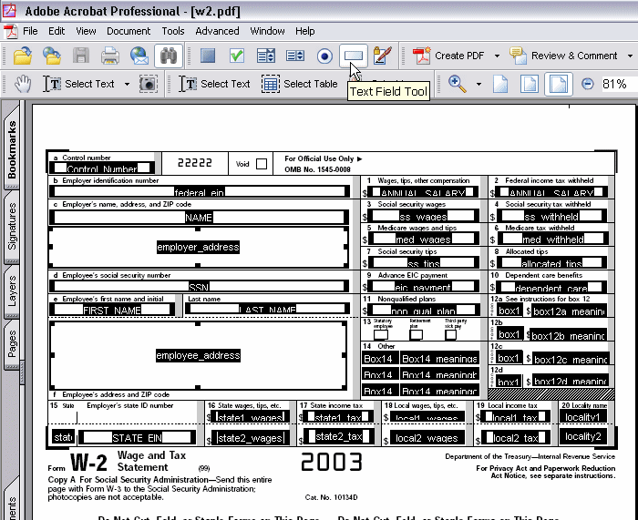Click the Zoom Out minus button
Screen dimensions: 638x520
(587, 84)
